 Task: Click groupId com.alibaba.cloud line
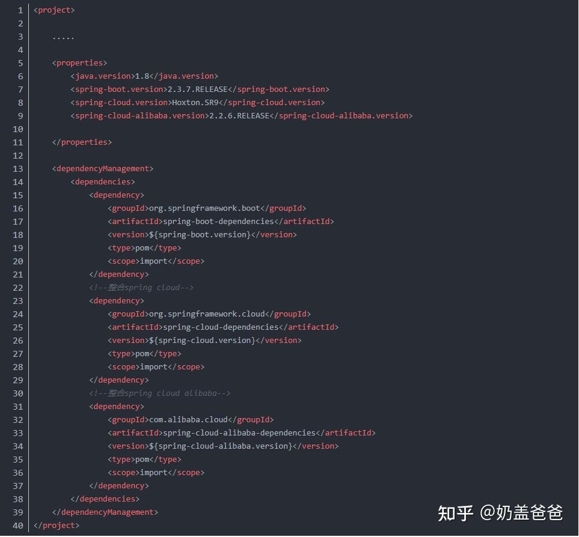tap(191, 420)
